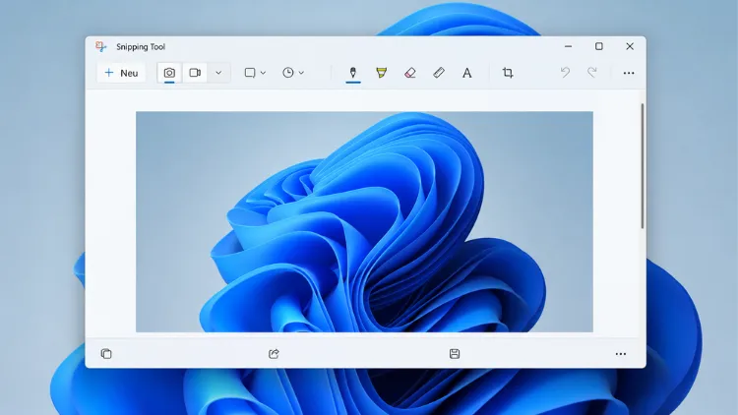Open the bottom bar more options menu
The image size is (738, 415).
coord(621,354)
